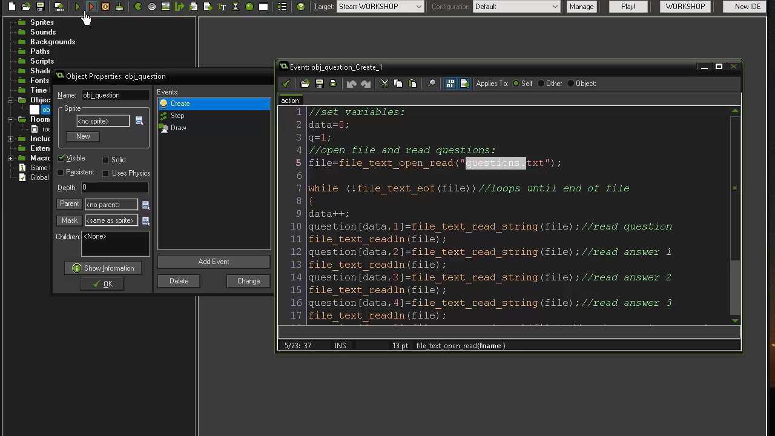The height and width of the screenshot is (436, 775).
Task: Open the Configuration dropdown
Action: click(x=516, y=7)
